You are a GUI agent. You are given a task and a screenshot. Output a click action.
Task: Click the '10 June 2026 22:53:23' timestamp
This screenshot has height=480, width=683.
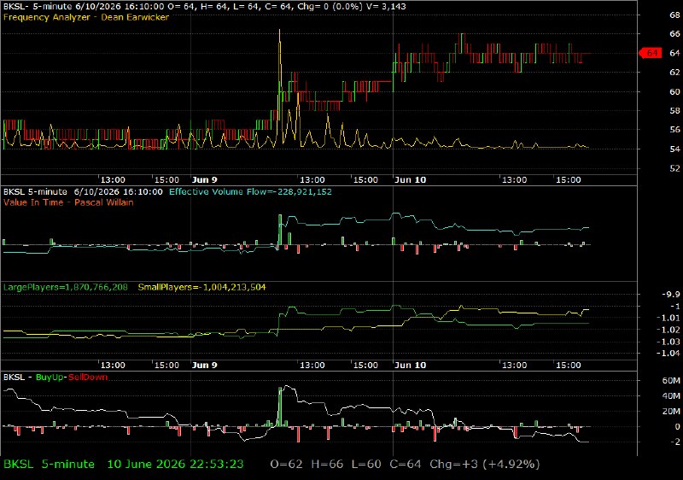(x=175, y=465)
